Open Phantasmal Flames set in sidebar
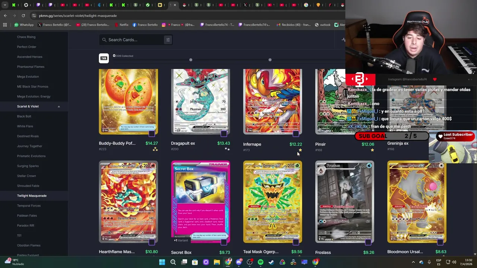The width and height of the screenshot is (477, 268). tap(31, 67)
